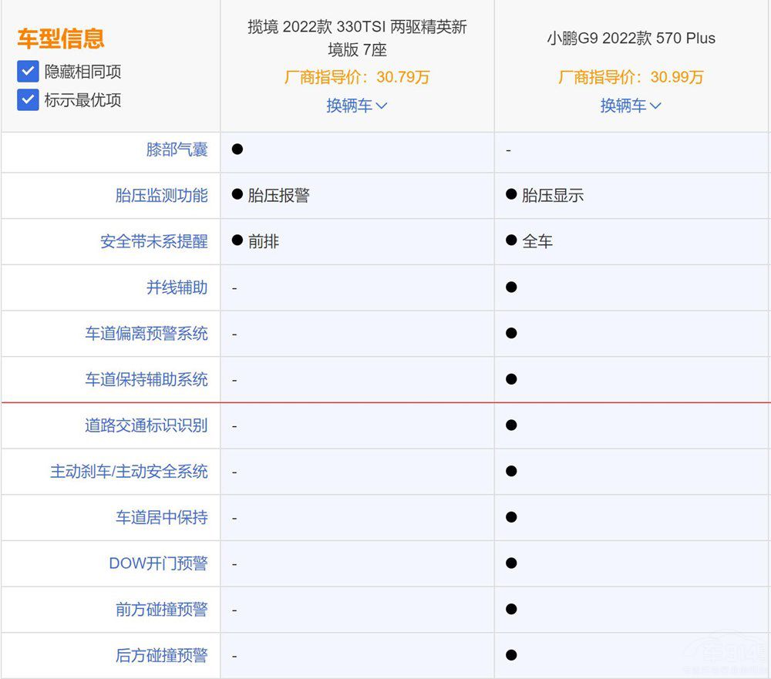Viewport: 771px width, 679px height.
Task: Open 换辆车 dropdown under 揽境 column
Action: [x=357, y=105]
